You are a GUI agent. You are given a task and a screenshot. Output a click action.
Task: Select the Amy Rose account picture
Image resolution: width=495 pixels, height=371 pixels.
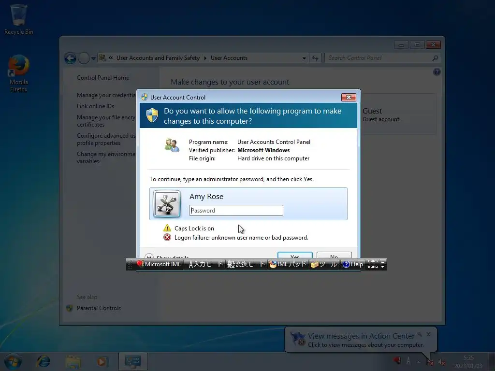pyautogui.click(x=167, y=204)
